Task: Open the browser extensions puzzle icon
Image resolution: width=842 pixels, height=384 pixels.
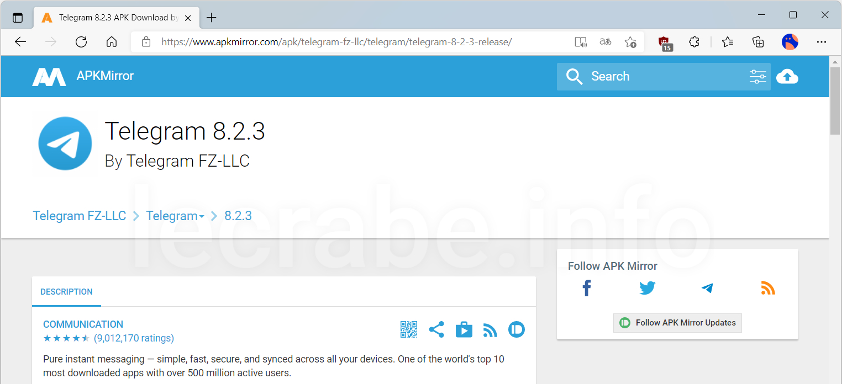Action: pyautogui.click(x=694, y=42)
